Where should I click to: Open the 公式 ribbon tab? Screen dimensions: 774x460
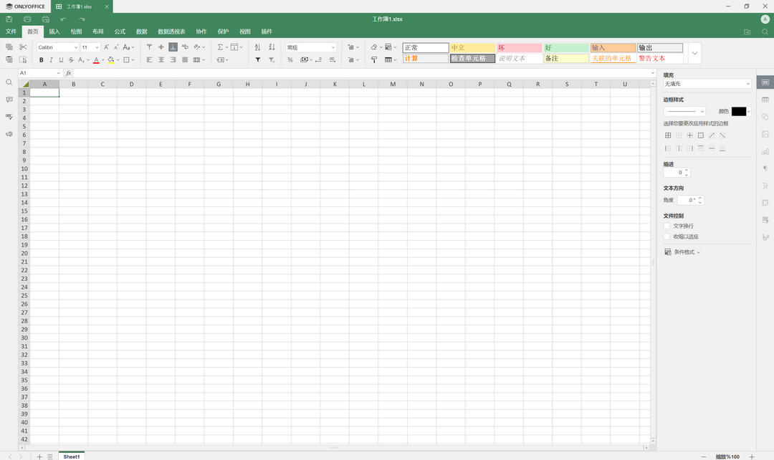[x=120, y=32]
